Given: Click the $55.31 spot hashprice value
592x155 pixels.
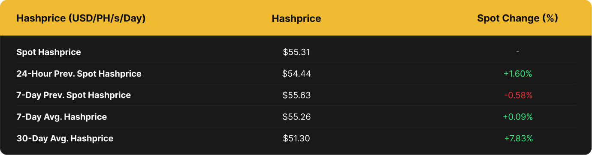Looking at the screenshot, I should 296,52.
